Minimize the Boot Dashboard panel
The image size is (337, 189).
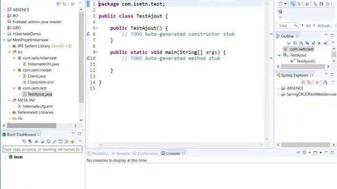point(73,133)
